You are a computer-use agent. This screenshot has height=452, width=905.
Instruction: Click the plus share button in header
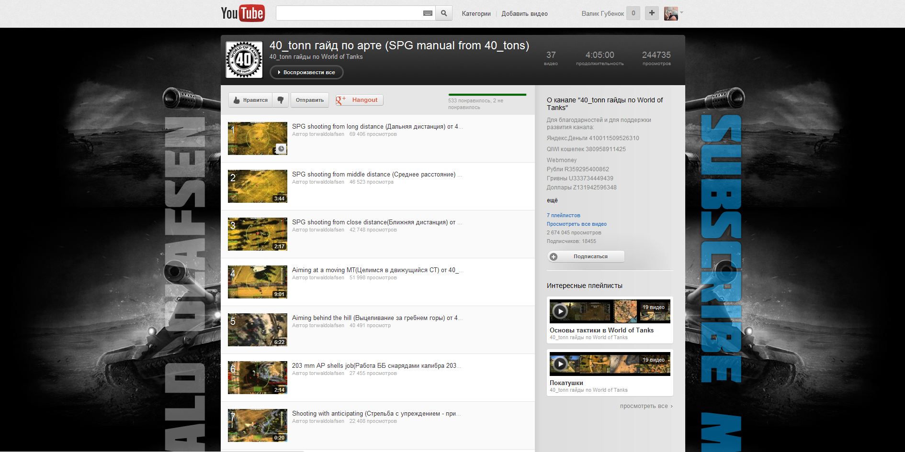[x=652, y=13]
